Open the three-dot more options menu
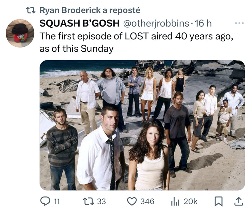The image size is (251, 215). [239, 23]
